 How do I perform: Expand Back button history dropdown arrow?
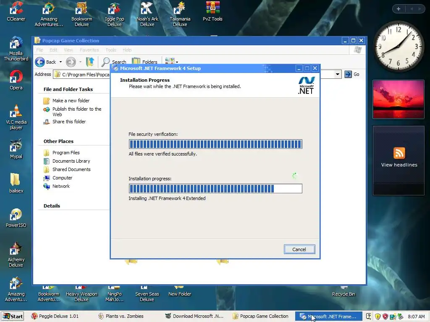coord(60,62)
